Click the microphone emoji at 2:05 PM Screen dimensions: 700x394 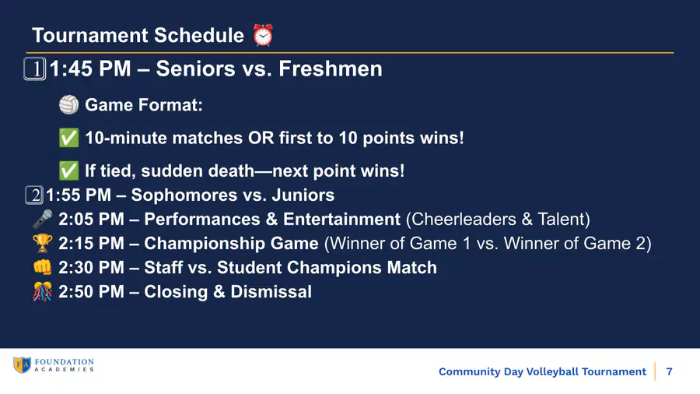coord(43,219)
